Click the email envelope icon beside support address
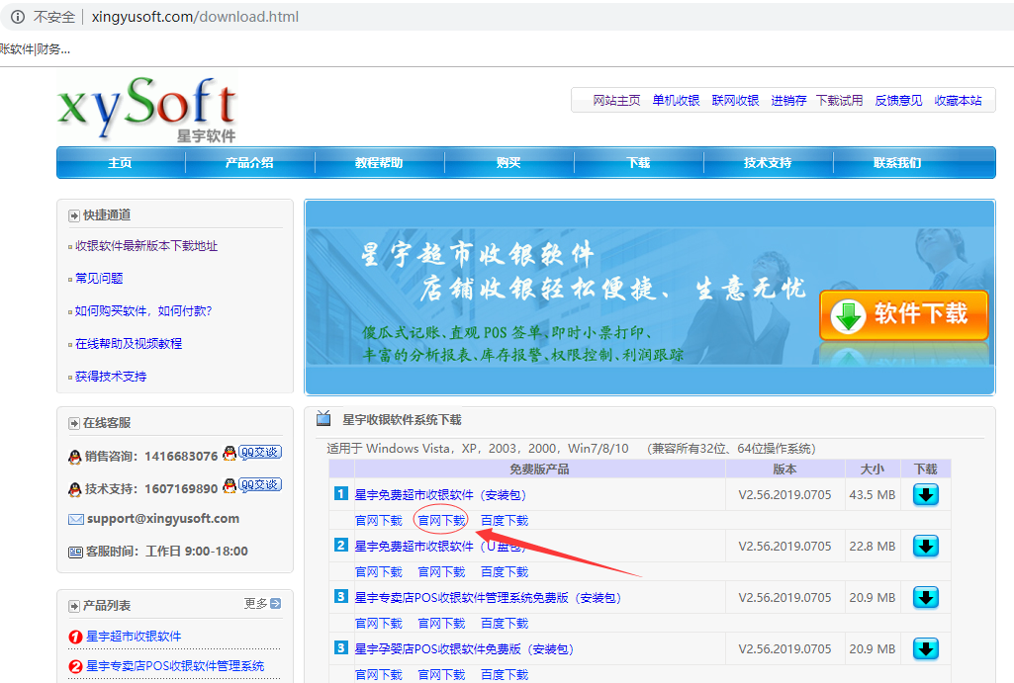Screen dimensions: 1014x683 75,519
